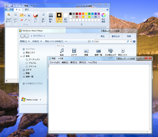Open the Paint application menu button

tap(9, 10)
